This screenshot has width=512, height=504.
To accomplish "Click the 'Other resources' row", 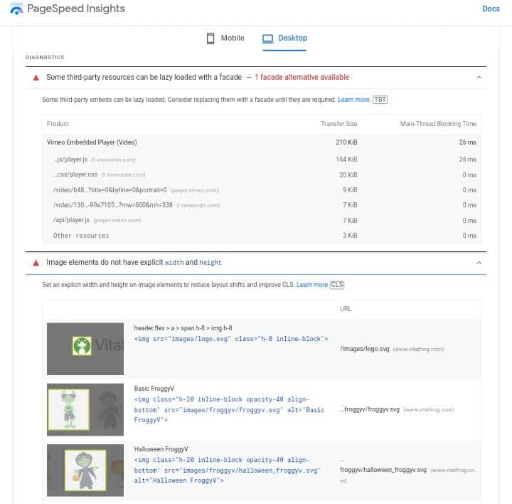I will 261,236.
